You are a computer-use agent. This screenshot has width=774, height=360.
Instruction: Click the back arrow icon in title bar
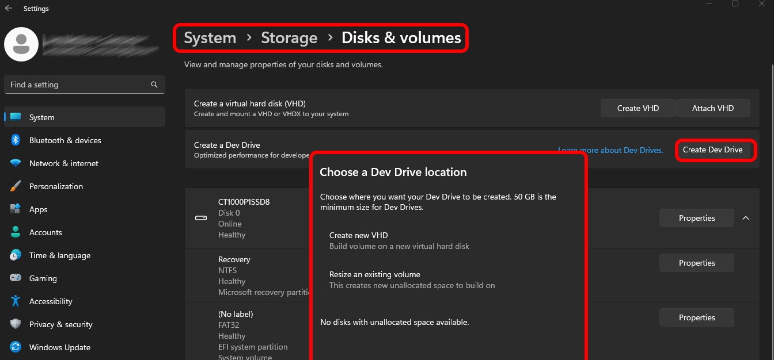pos(9,9)
